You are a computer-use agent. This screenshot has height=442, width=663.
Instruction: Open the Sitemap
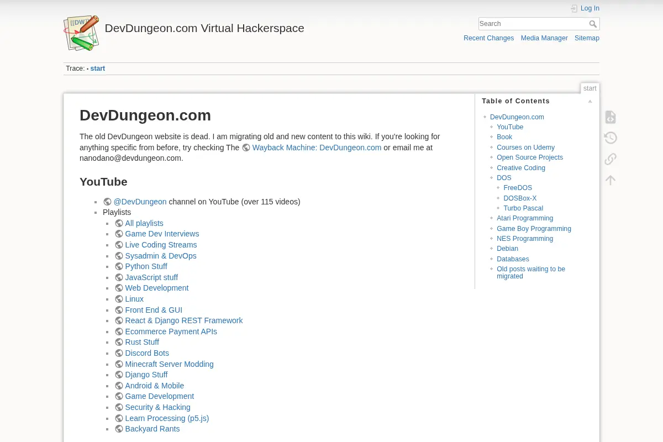(x=587, y=38)
